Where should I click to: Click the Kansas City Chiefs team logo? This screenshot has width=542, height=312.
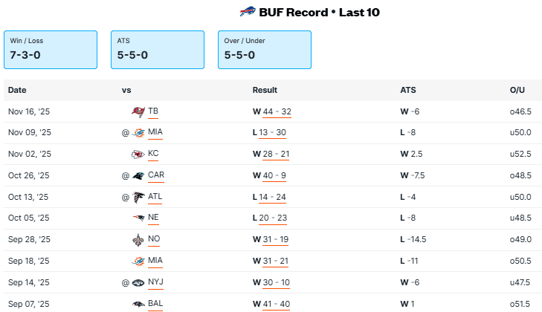[x=138, y=155]
